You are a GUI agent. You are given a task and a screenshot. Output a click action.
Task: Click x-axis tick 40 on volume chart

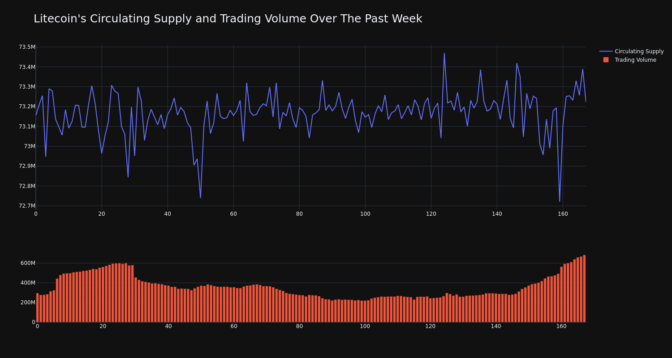point(168,326)
